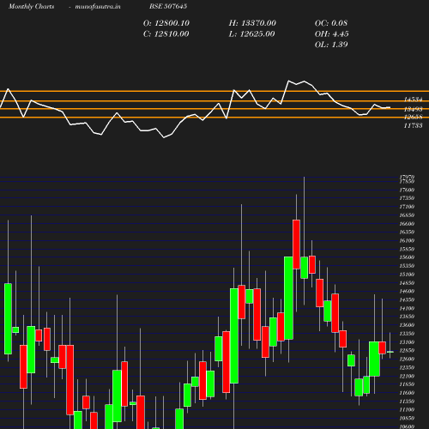
Task: Click the 16600 price axis label
Action: point(407,224)
